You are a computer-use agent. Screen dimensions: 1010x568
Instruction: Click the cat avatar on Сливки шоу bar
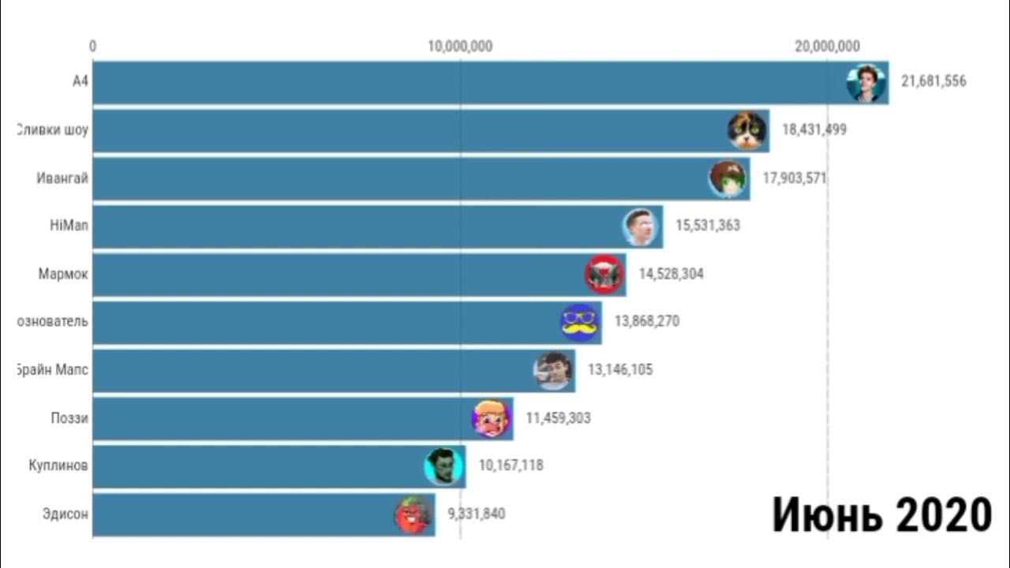click(747, 131)
